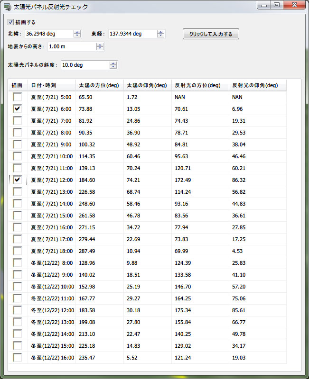Tick the 冬至(12/22) 16:00 row checkbox
Screen dimensions: 309x379
point(18,357)
